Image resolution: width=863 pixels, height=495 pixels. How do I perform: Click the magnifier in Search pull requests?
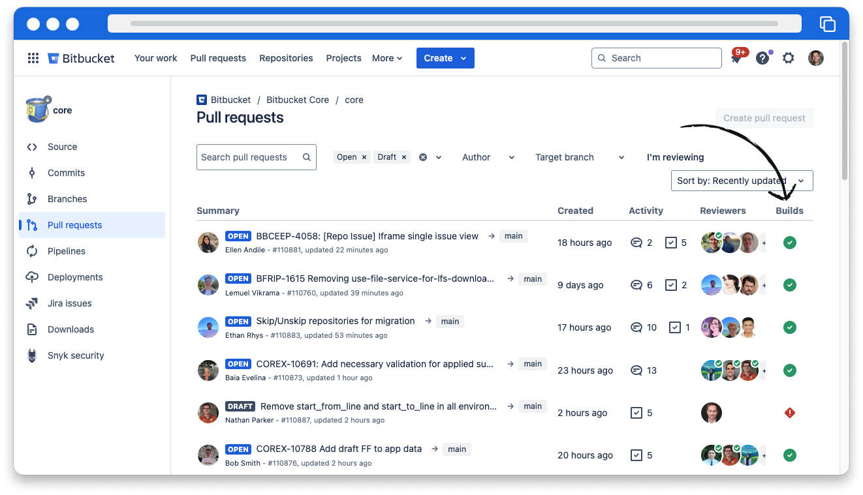point(307,157)
